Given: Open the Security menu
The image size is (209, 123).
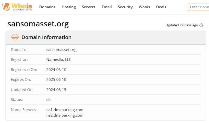Looking at the screenshot, I should [x=125, y=7].
